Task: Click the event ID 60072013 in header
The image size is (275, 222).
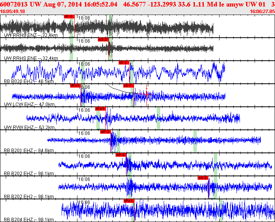Action: (x=13, y=4)
